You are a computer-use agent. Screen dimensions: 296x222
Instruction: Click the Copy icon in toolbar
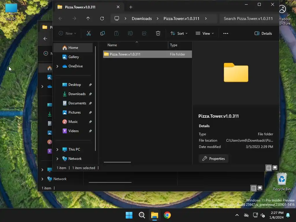103,34
